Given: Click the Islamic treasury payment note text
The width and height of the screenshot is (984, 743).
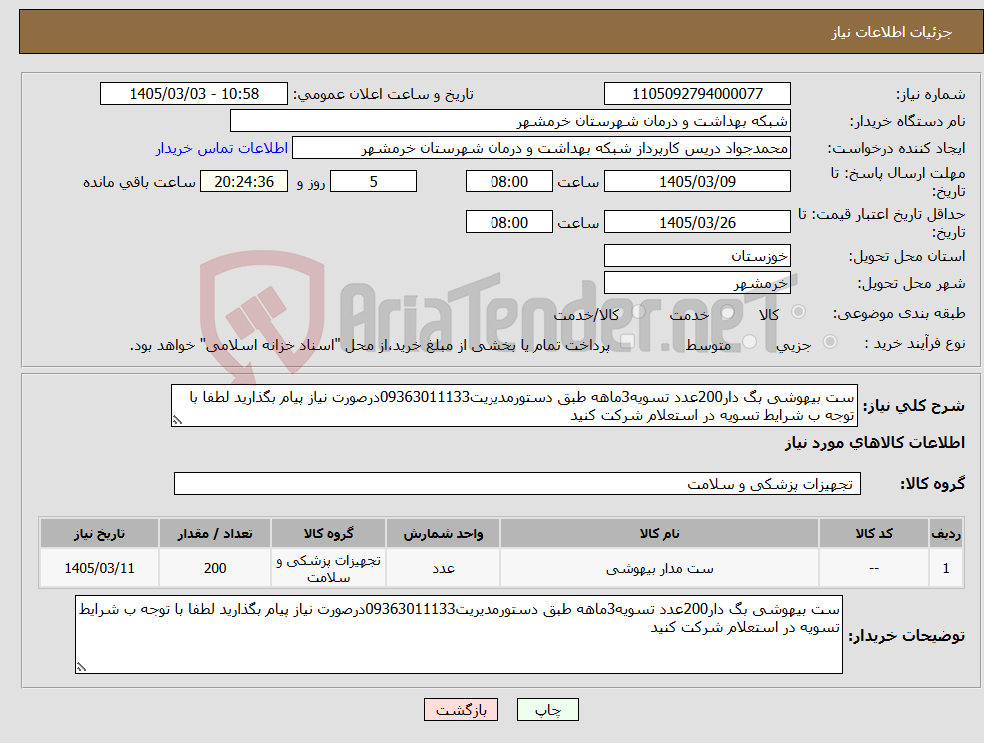Looking at the screenshot, I should (370, 346).
